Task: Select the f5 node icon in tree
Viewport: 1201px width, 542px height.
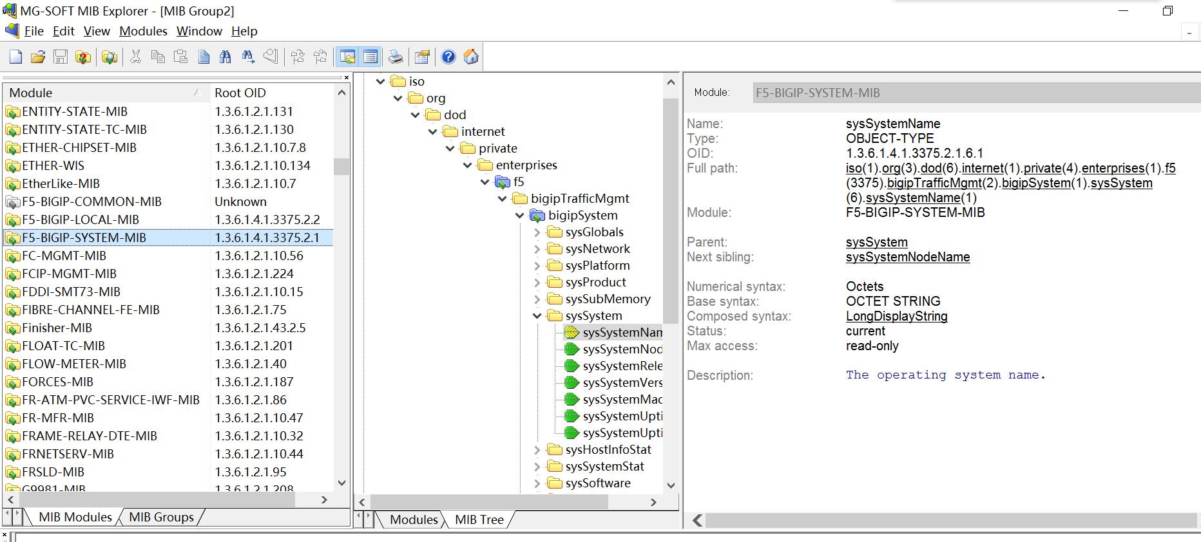Action: [502, 182]
